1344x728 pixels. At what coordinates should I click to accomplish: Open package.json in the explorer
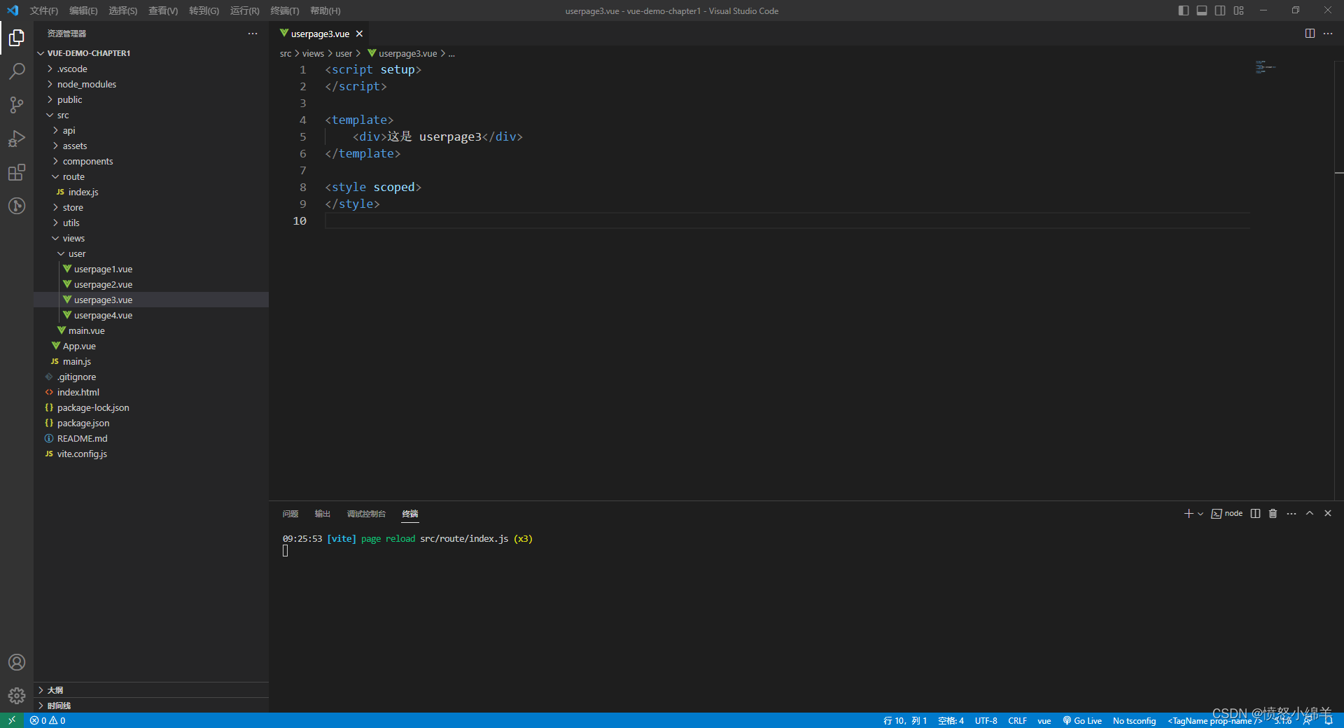click(151, 423)
